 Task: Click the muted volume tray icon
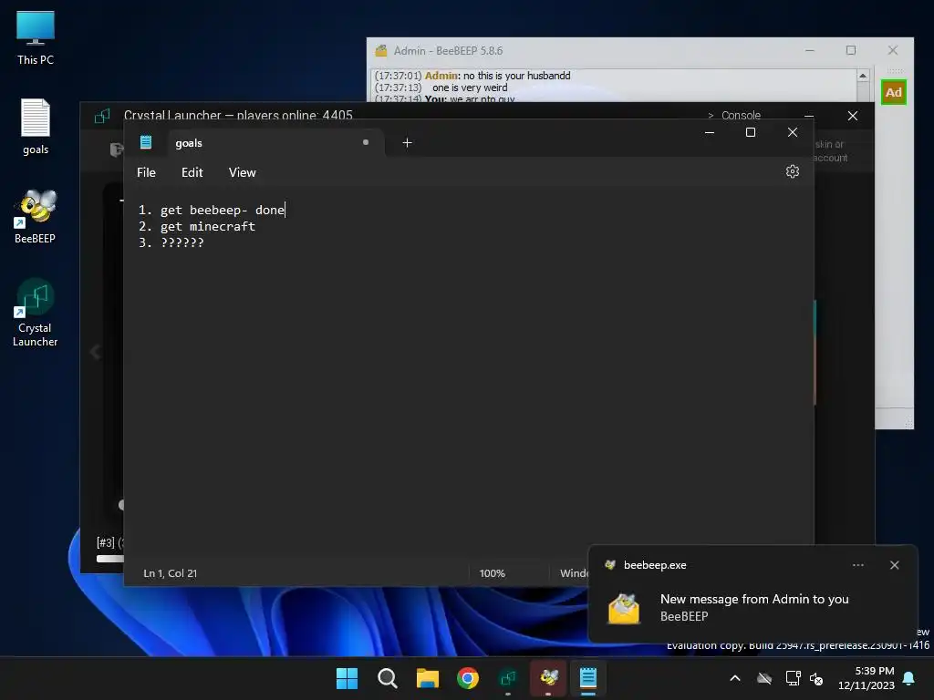(816, 678)
